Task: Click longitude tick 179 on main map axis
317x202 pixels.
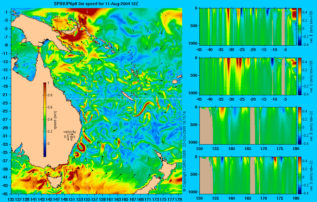Action: tap(178, 199)
